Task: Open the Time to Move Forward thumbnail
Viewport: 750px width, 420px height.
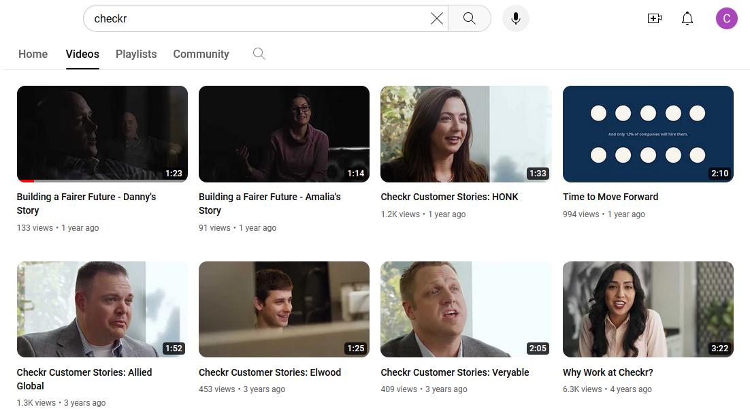Action: [648, 134]
